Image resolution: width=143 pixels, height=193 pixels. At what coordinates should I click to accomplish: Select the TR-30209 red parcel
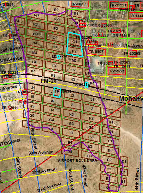click(132, 53)
